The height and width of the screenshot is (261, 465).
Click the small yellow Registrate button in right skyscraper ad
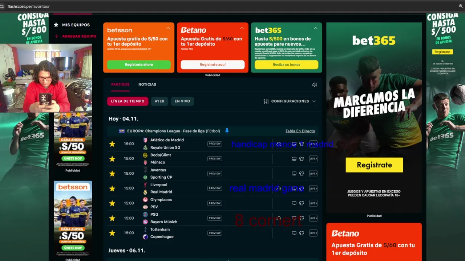442,52
